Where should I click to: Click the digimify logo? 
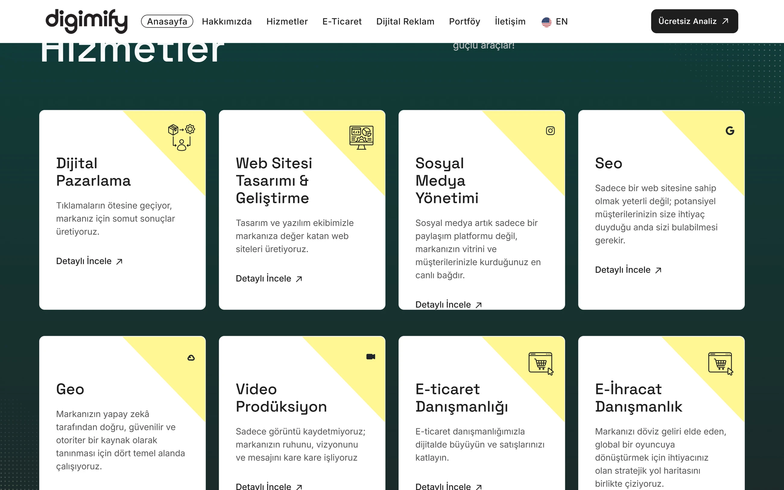point(87,21)
